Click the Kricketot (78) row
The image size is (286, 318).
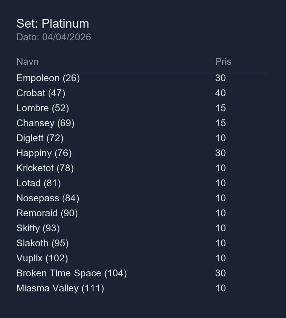[x=45, y=168]
